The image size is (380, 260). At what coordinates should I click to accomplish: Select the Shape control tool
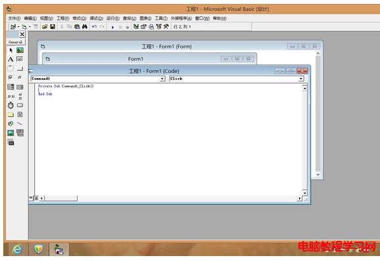[x=11, y=123]
